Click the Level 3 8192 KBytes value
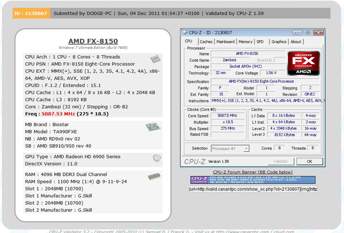 [284, 135]
